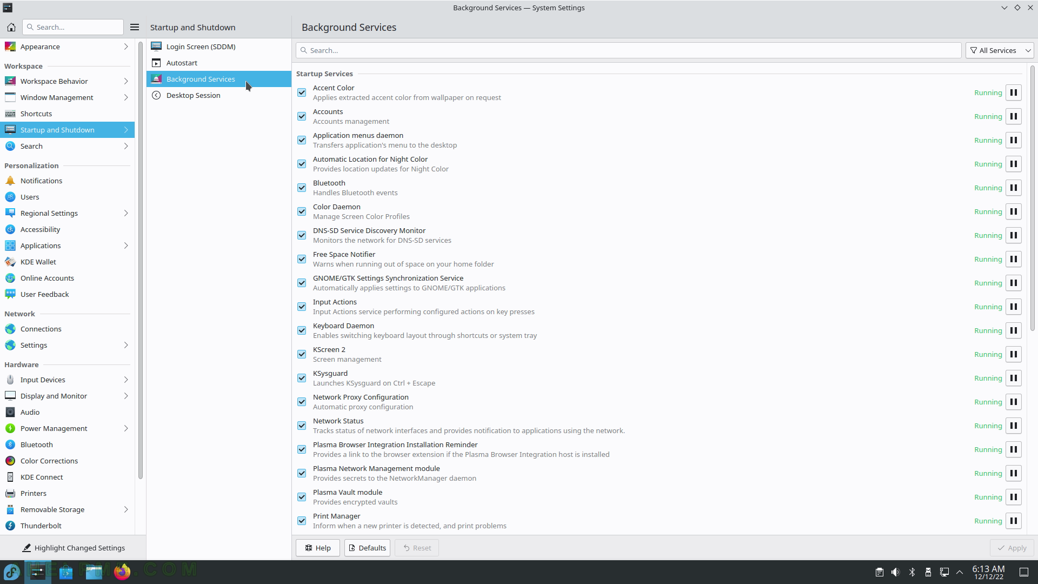Expand the Applications category
Viewport: 1038px width, 584px height.
126,245
